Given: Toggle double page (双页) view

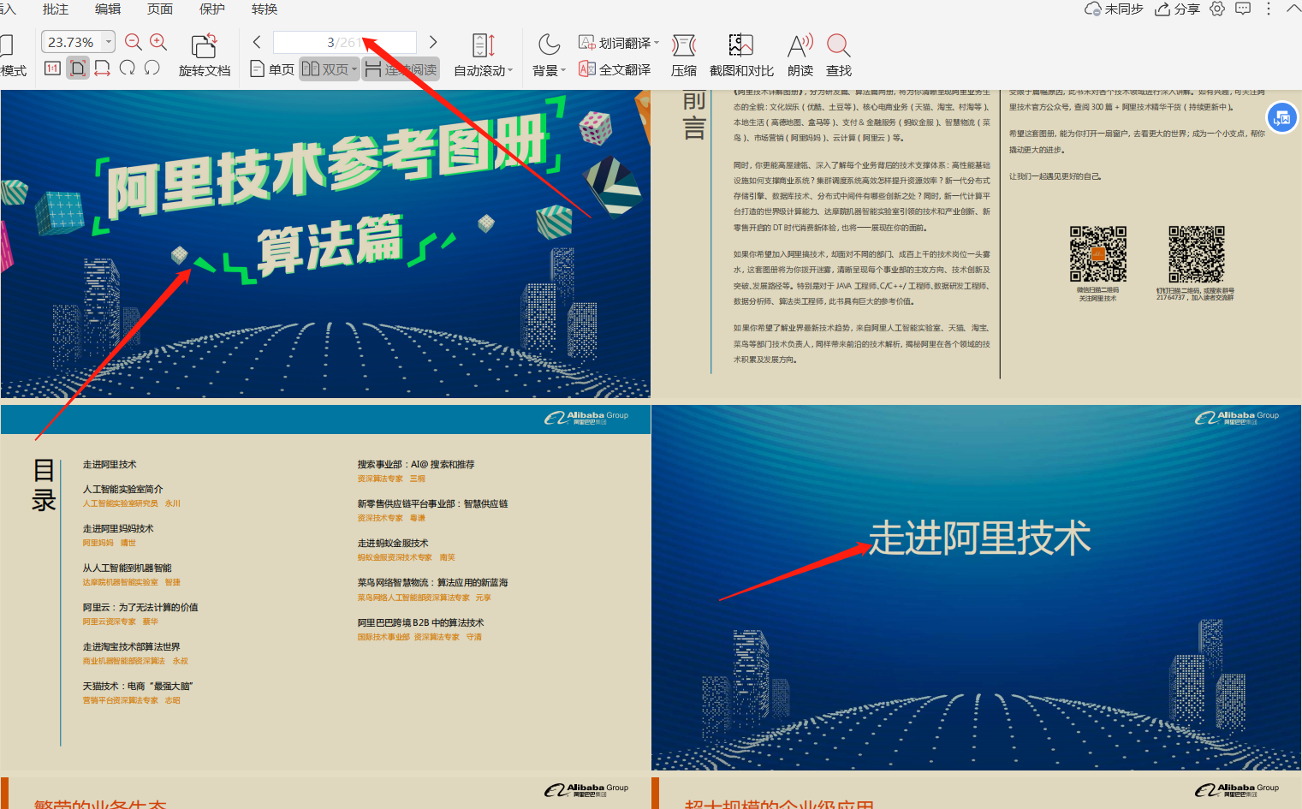Looking at the screenshot, I should (x=325, y=69).
